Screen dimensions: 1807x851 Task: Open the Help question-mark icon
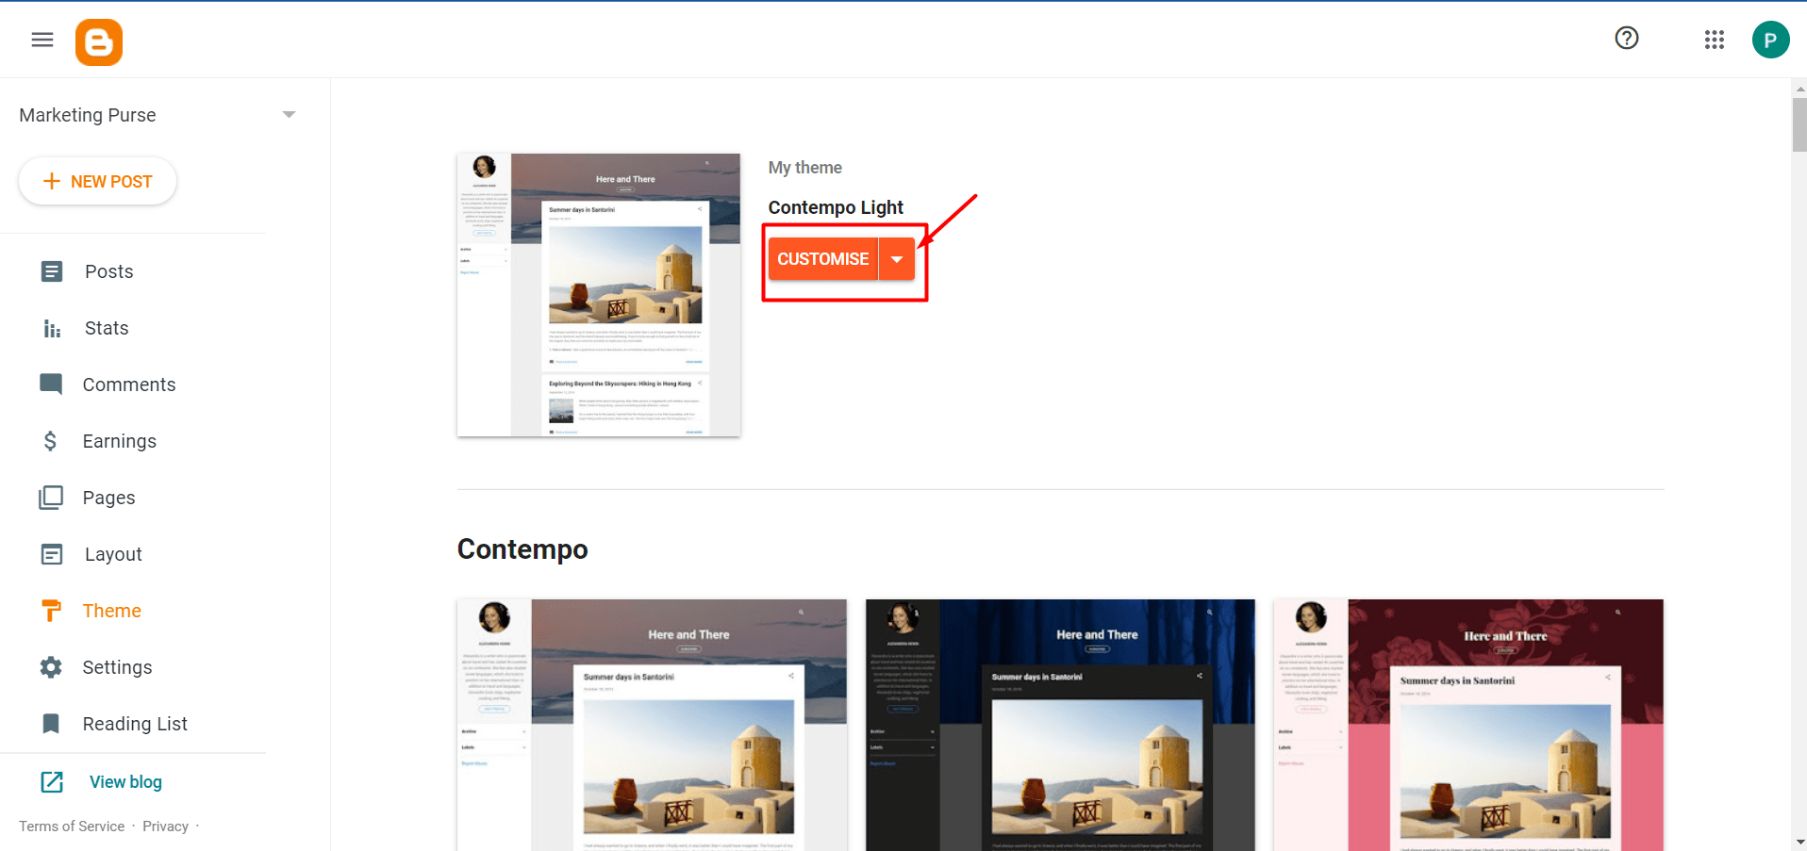[x=1626, y=38]
